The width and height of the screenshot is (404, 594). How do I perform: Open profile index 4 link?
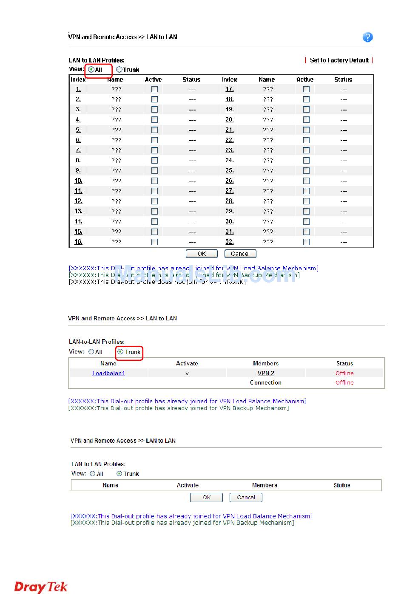click(x=78, y=120)
